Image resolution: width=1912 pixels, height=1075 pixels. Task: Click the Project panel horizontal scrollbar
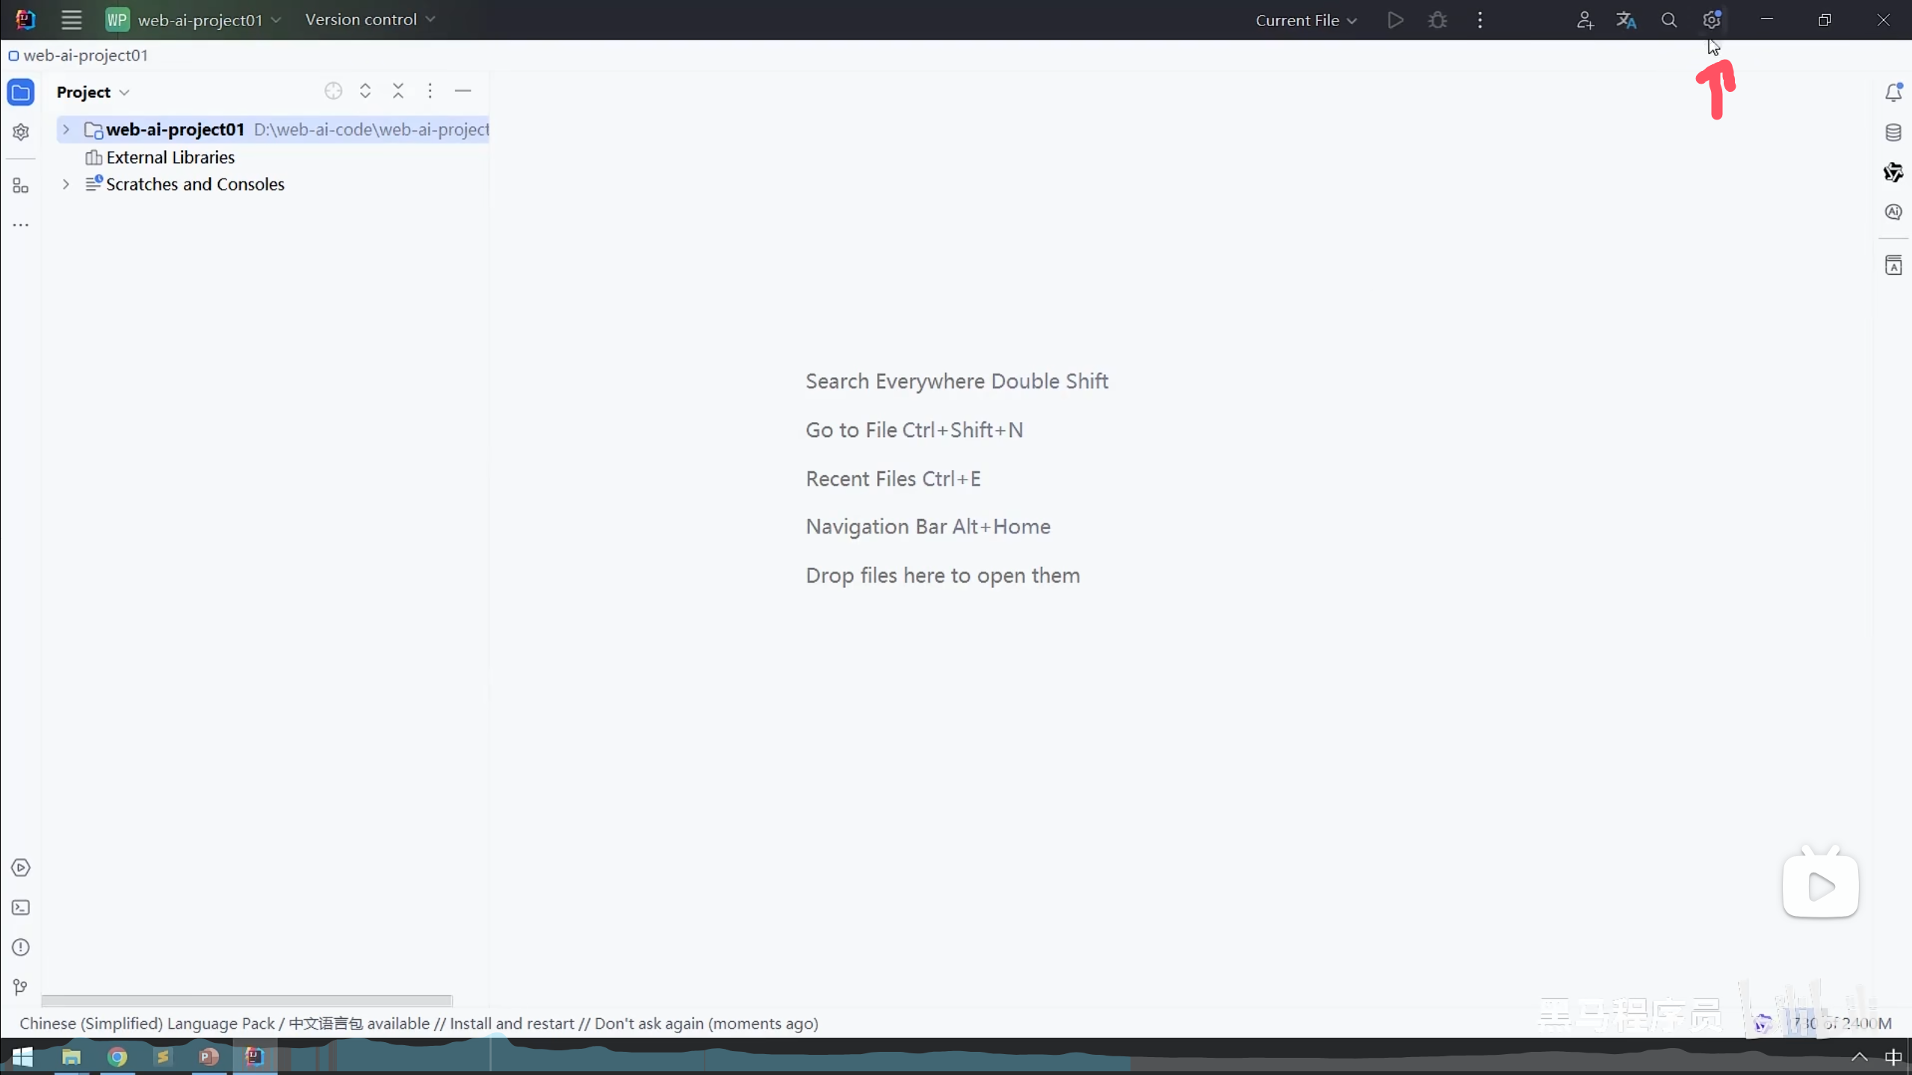247,1000
